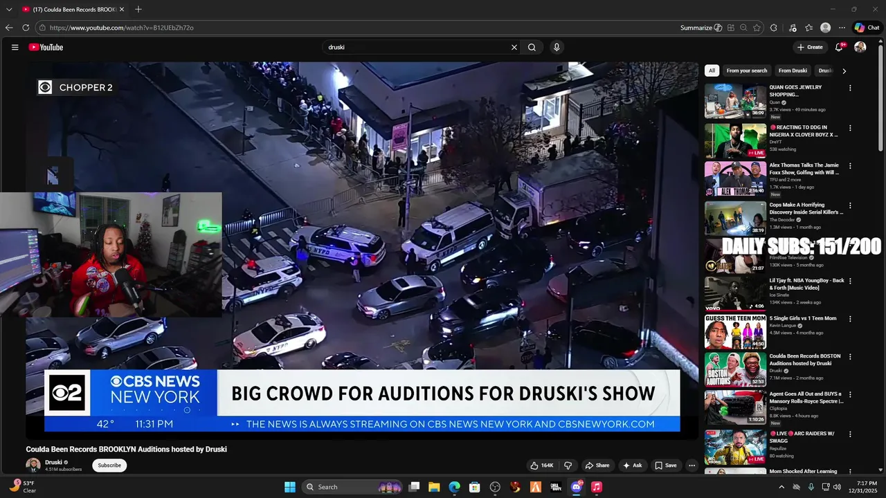The image size is (886, 498).
Task: Open options for BOSTON Auditions video
Action: [x=850, y=357]
